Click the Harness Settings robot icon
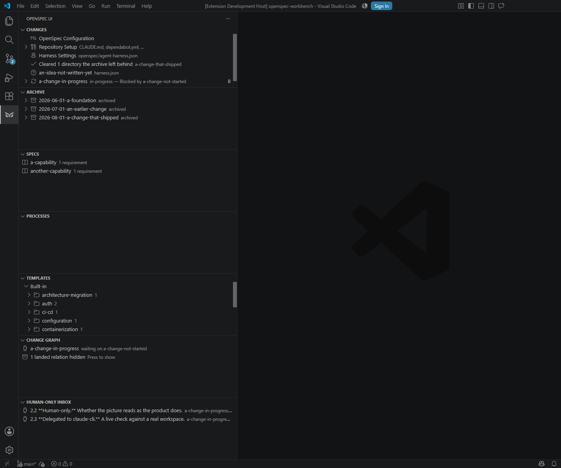Image resolution: width=561 pixels, height=468 pixels. click(x=34, y=56)
